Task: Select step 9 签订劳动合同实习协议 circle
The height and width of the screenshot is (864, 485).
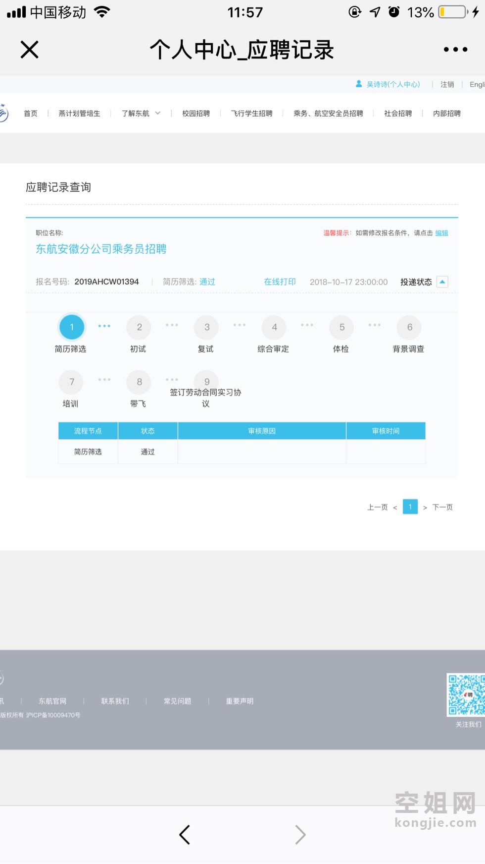Action: click(207, 381)
